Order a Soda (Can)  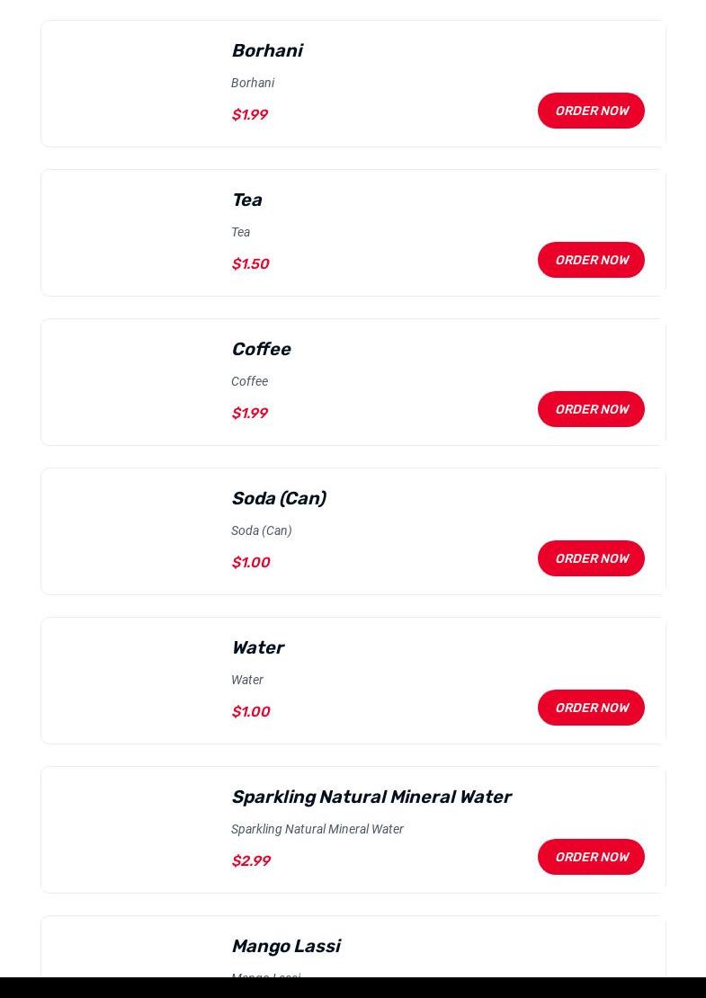[591, 558]
